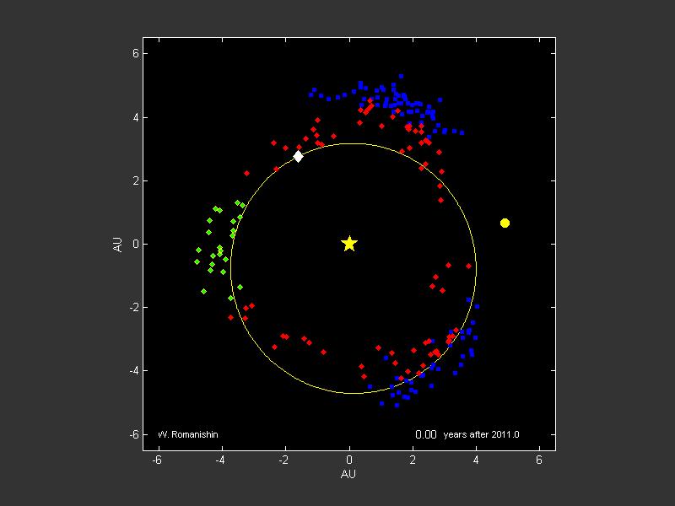Select the yellow filled circle planet marker
675x506 pixels.
coord(505,223)
